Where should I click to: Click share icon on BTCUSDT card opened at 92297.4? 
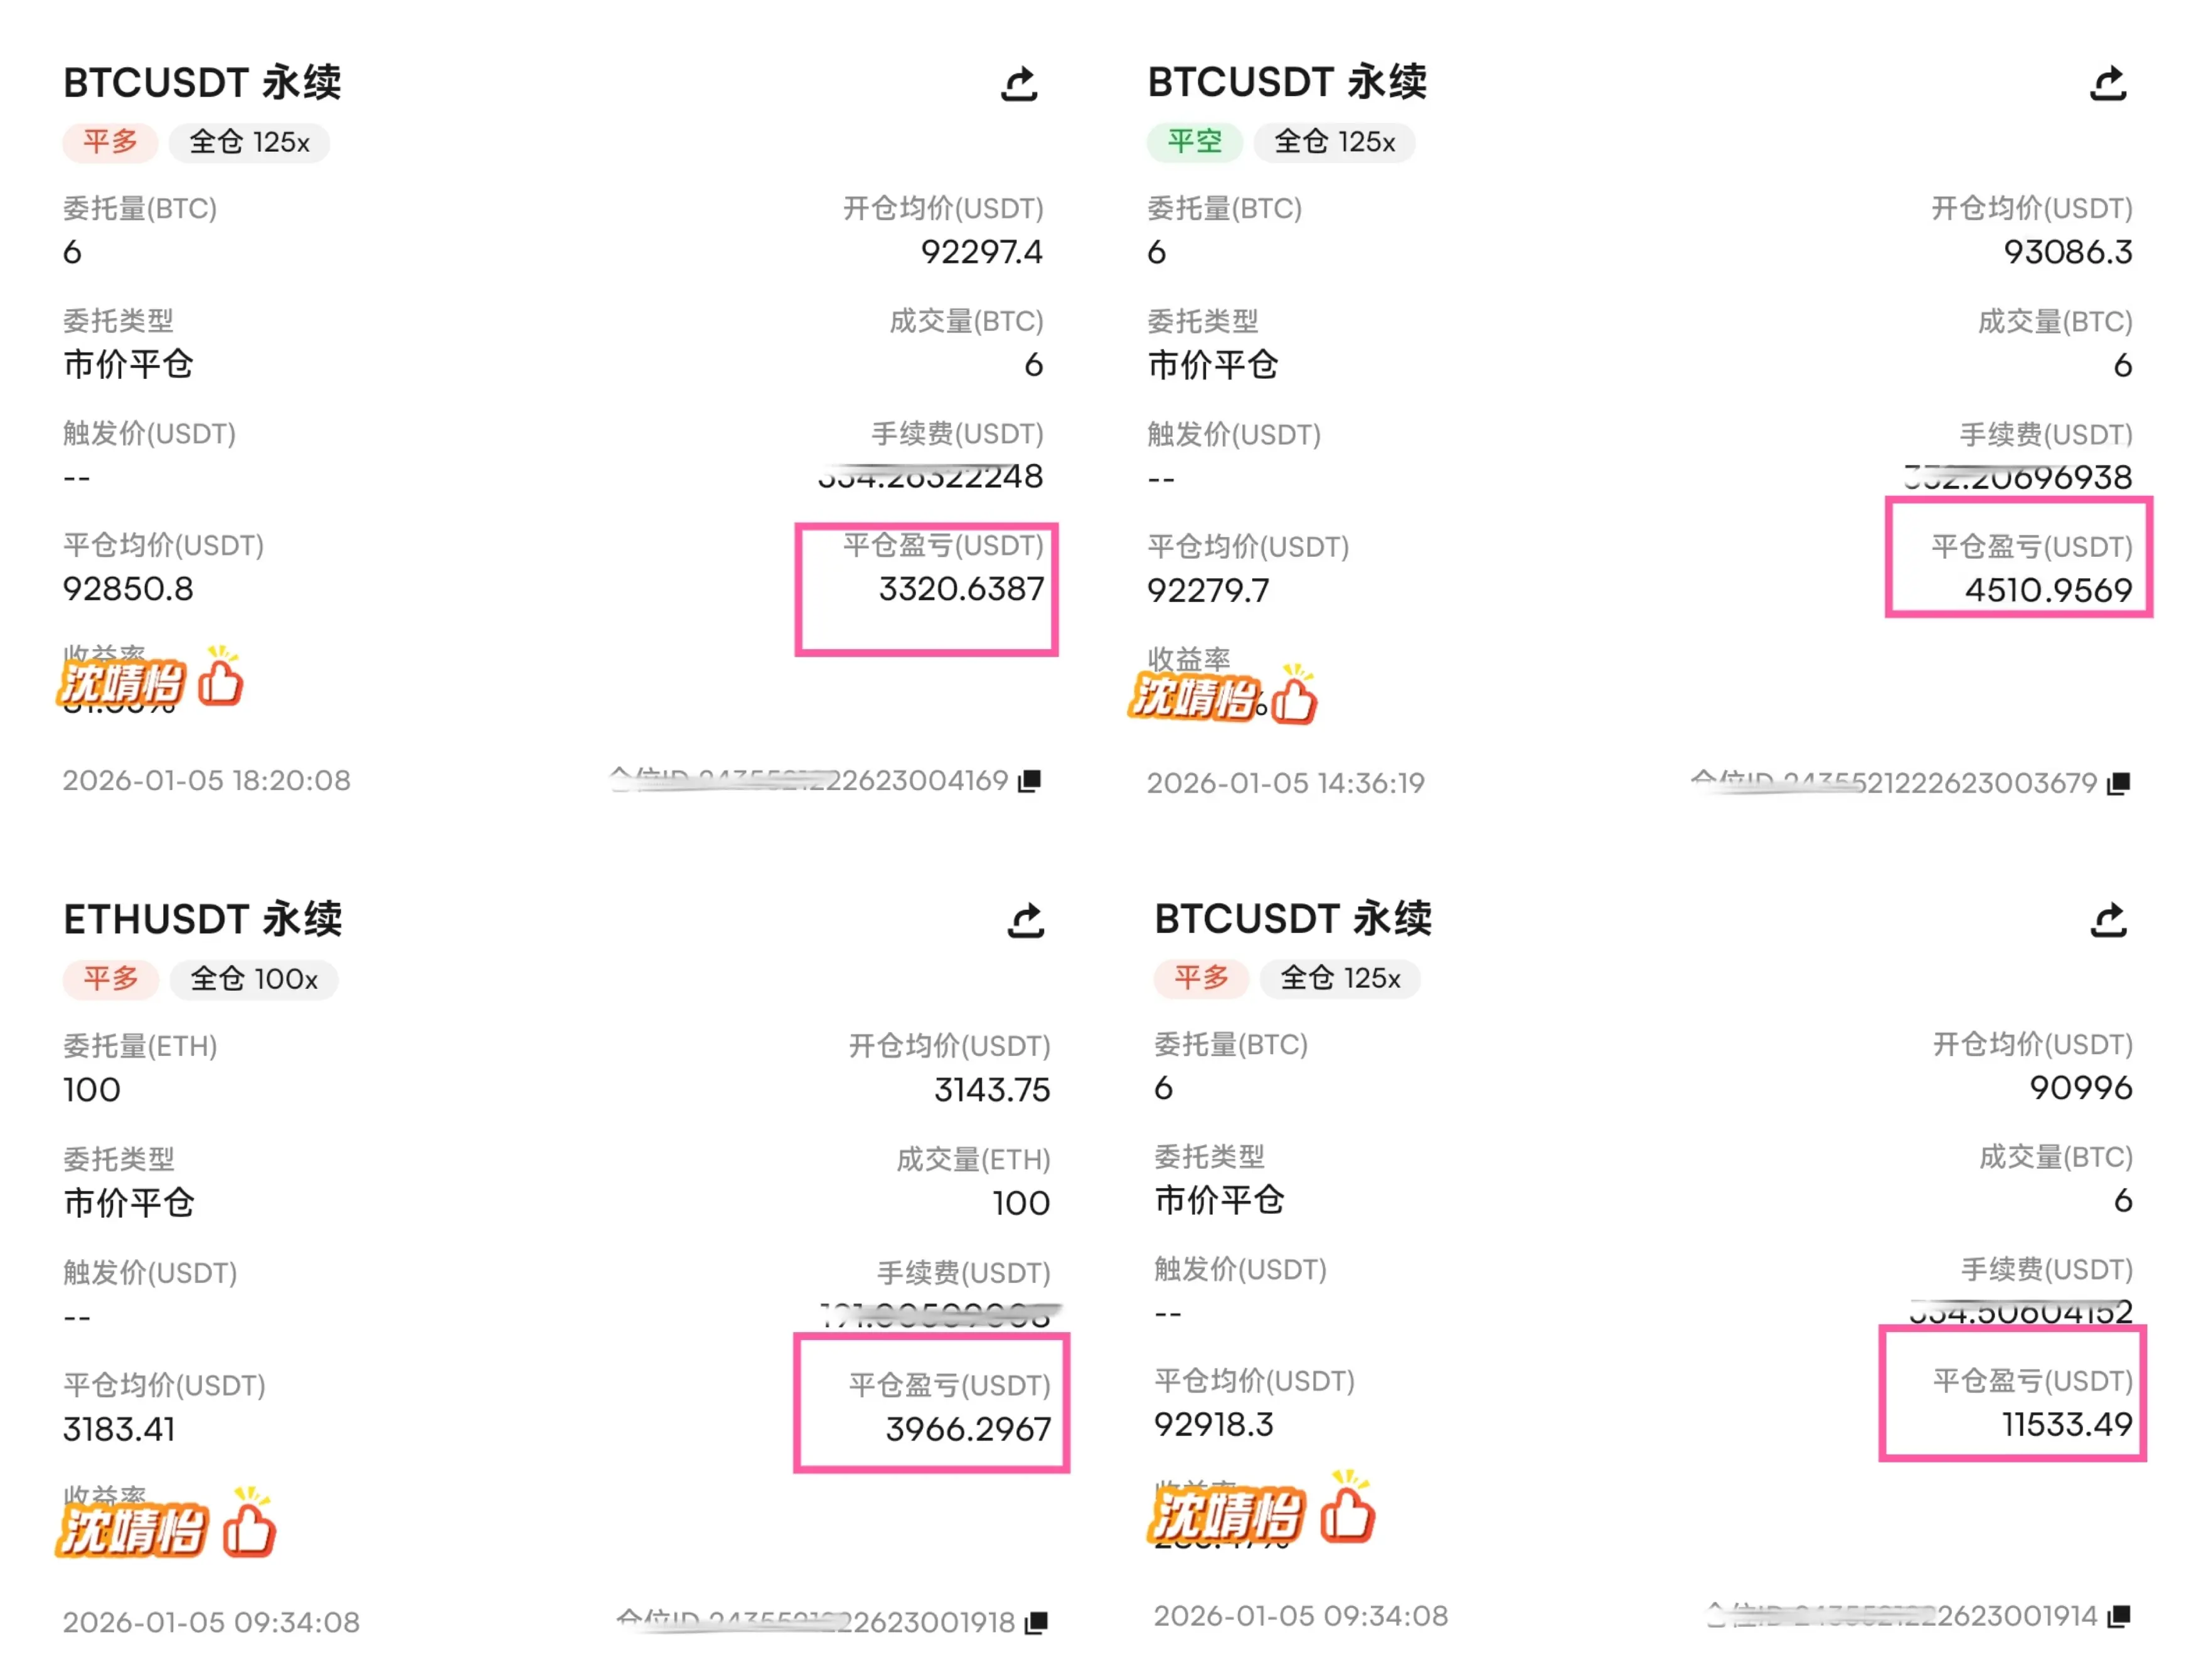point(1018,85)
